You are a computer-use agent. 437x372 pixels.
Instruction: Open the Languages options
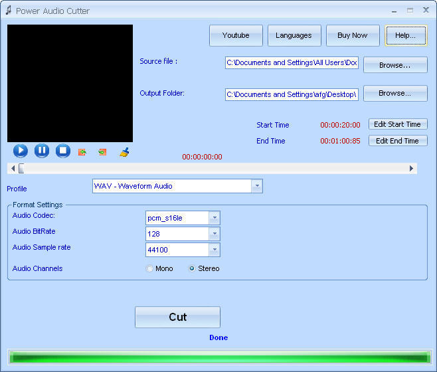tap(294, 35)
